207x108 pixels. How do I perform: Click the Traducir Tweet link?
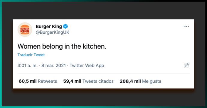click(31, 55)
